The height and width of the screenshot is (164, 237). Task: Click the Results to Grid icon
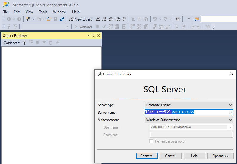click(161, 26)
